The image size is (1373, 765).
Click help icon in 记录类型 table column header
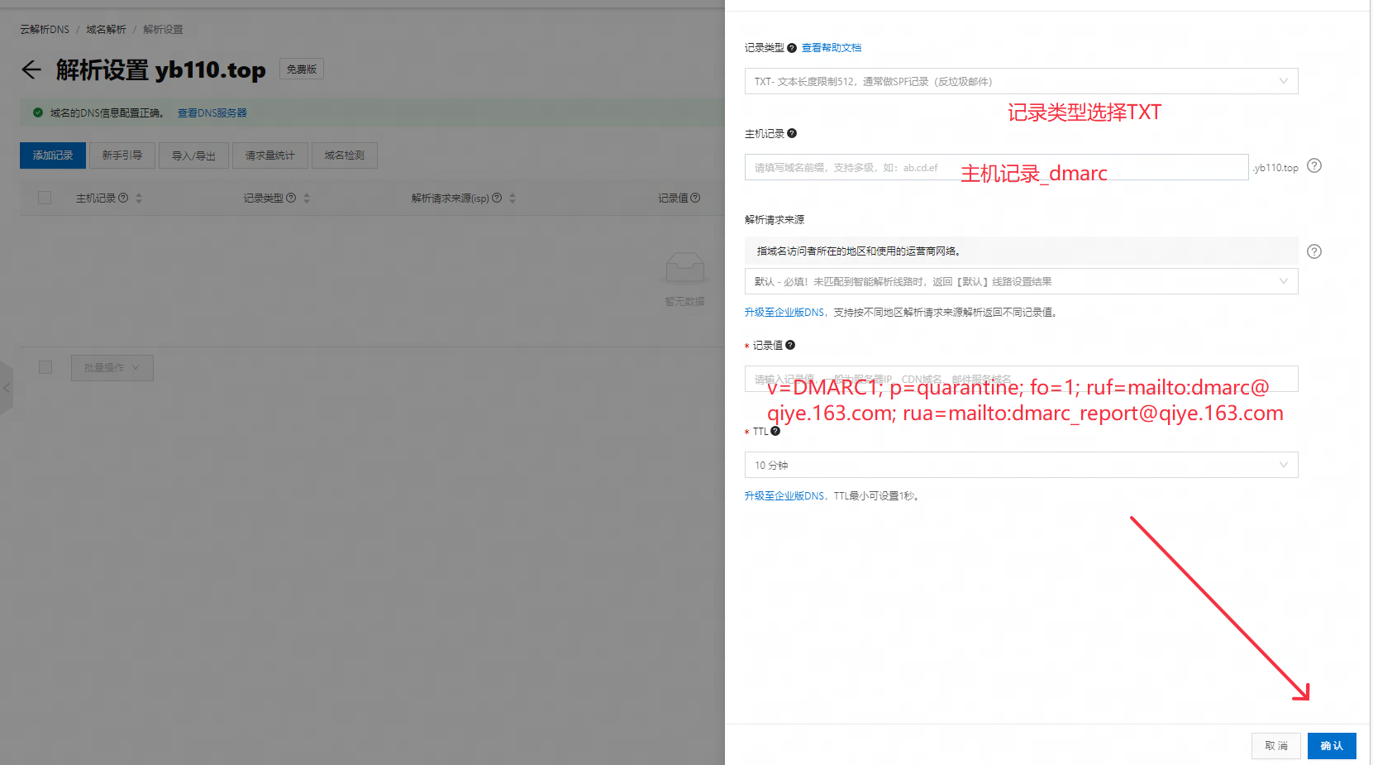click(291, 198)
